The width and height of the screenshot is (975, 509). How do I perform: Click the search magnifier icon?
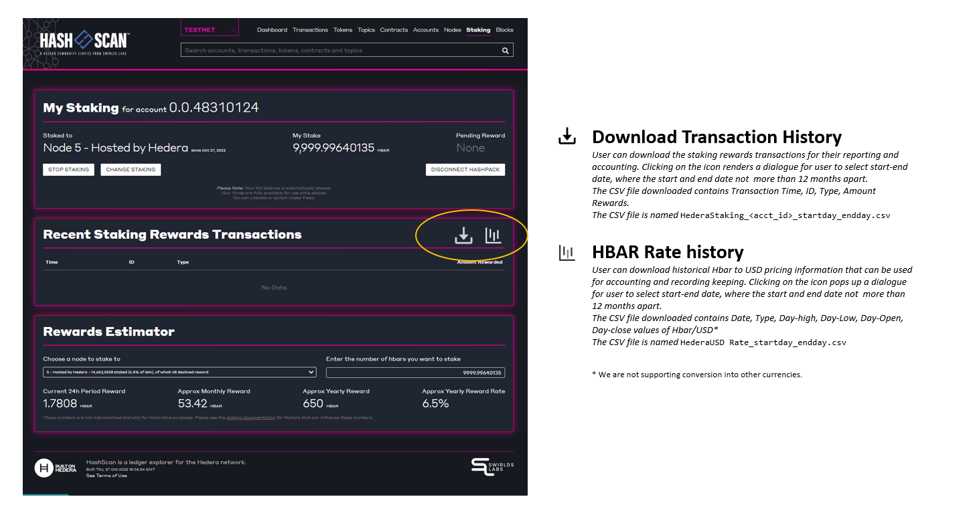click(506, 50)
